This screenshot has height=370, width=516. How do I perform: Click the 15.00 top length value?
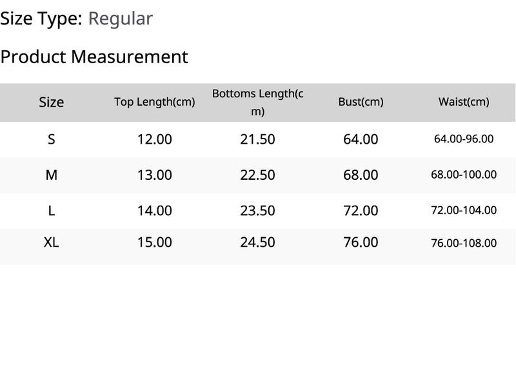155,242
